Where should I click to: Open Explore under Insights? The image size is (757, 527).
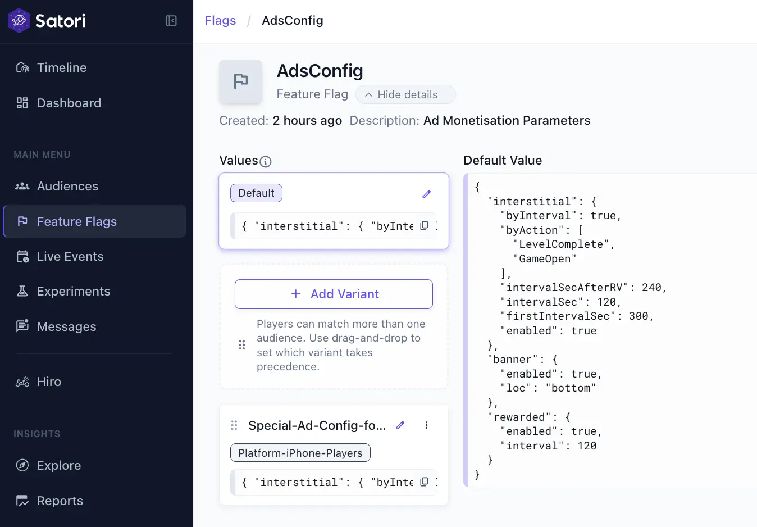(x=58, y=465)
